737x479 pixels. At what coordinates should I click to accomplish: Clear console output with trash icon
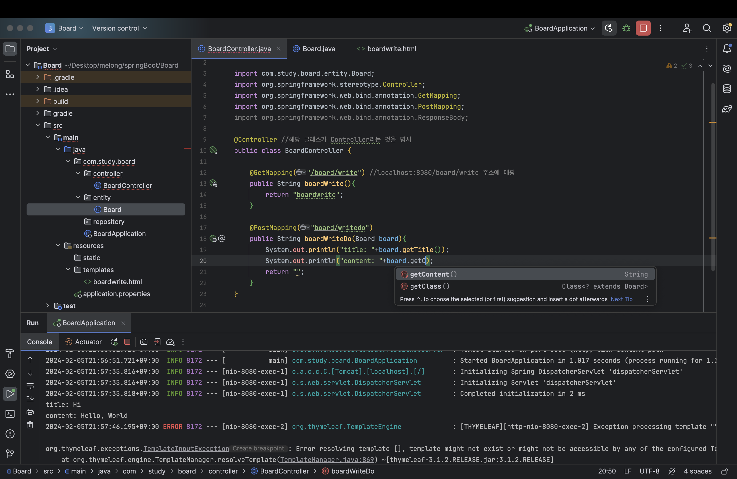(x=30, y=425)
